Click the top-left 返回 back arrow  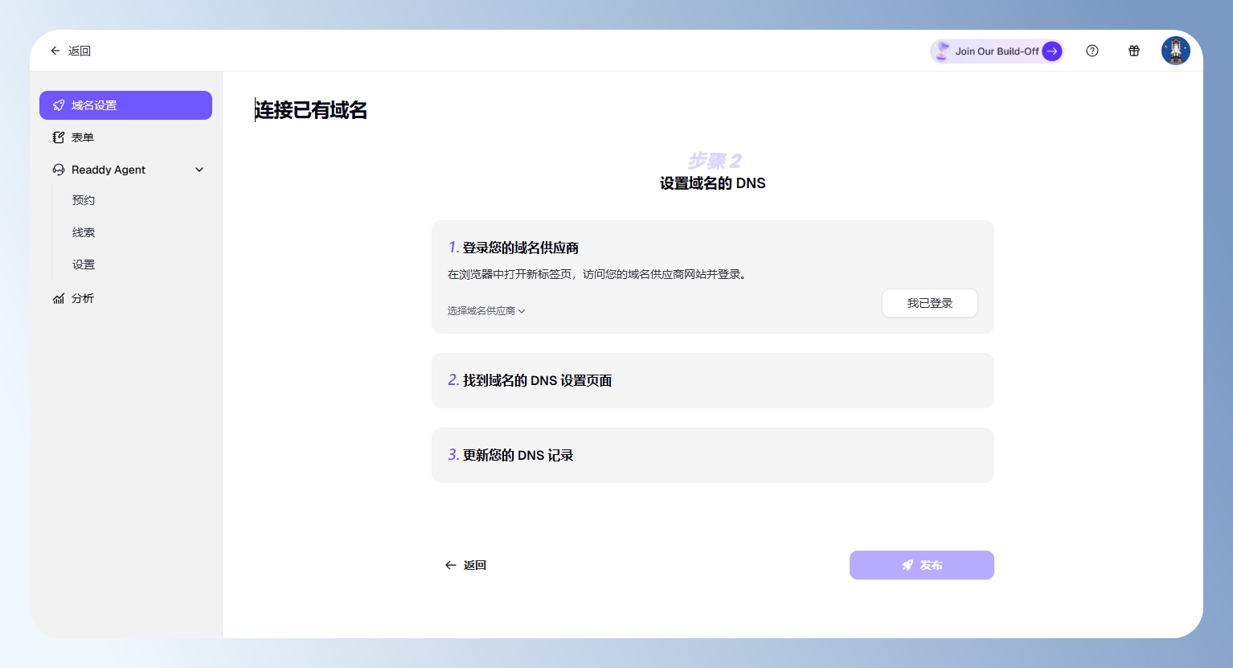point(55,51)
